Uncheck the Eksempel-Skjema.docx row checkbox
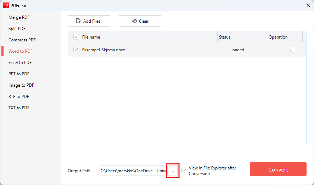 tap(76, 50)
